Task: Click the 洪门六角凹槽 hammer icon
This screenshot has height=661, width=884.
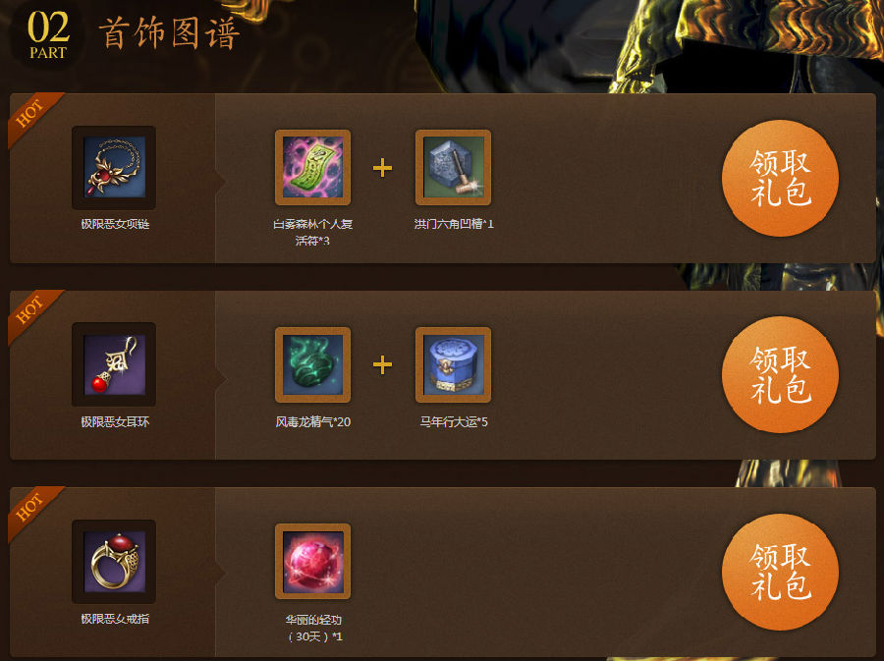Action: pyautogui.click(x=453, y=167)
